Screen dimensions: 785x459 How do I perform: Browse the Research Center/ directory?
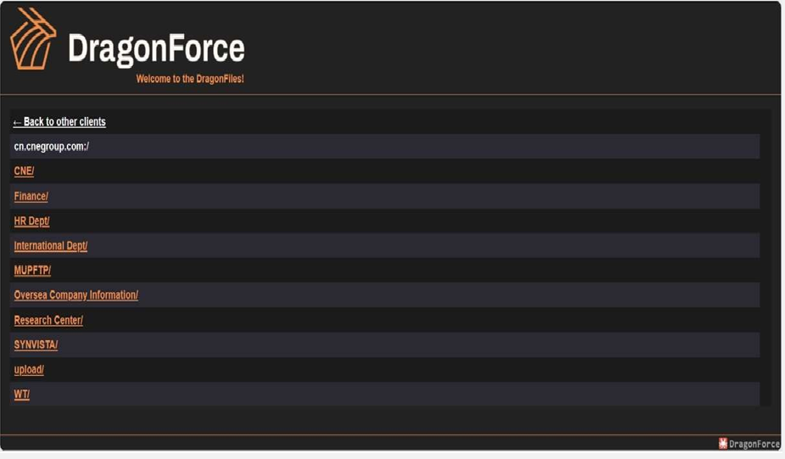[48, 321]
